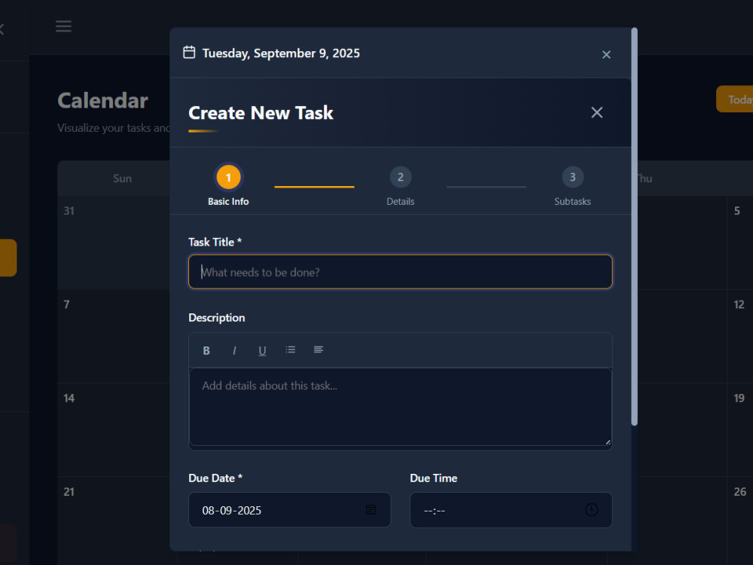Click into the Description text area
The image size is (753, 565).
tap(401, 407)
